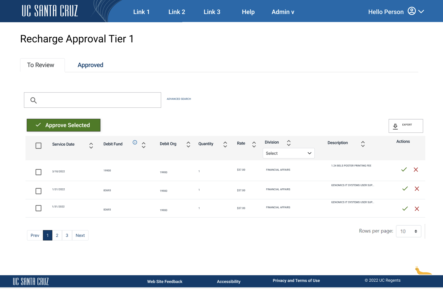Approve the 1/31/2022 row reading '19900 1 $37.00' in green
Viewport: 443px width, 289px height.
[405, 189]
